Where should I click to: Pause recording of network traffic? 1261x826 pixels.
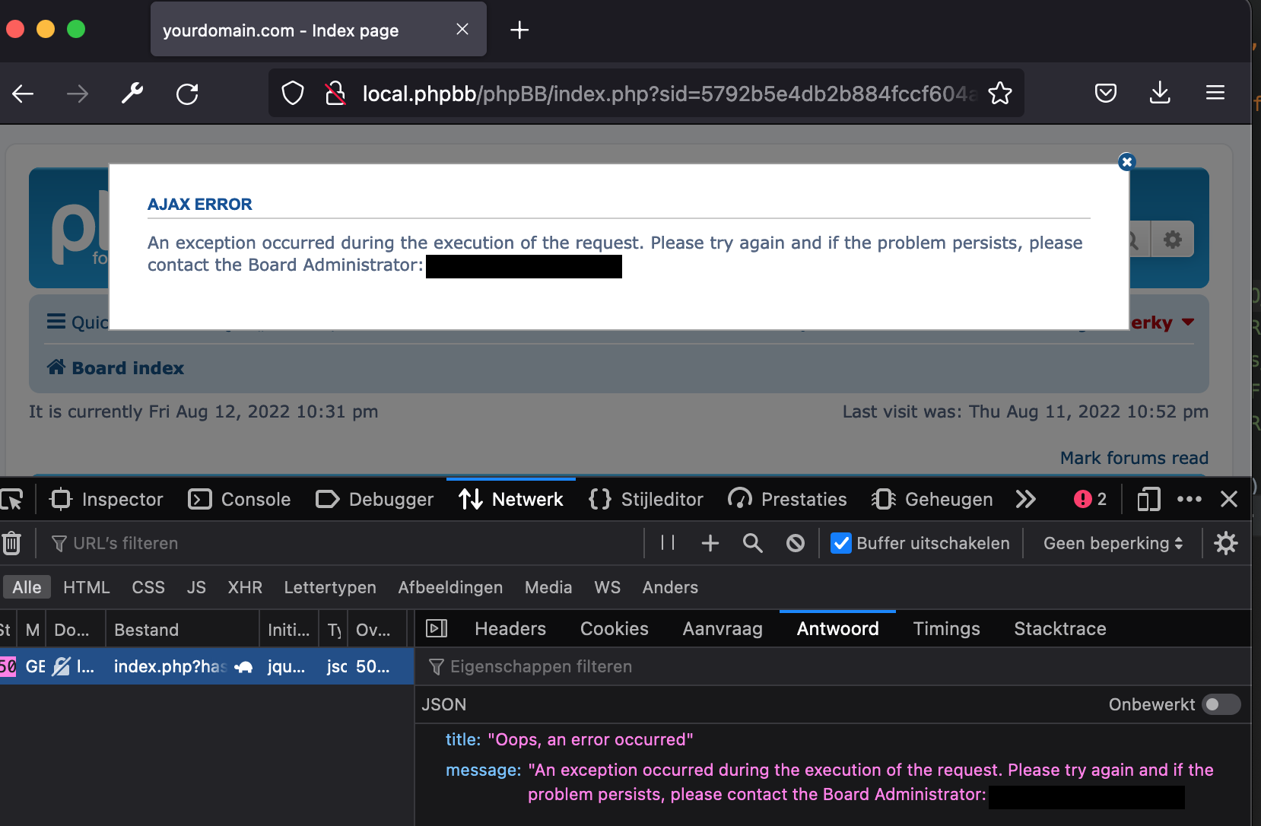click(x=667, y=543)
